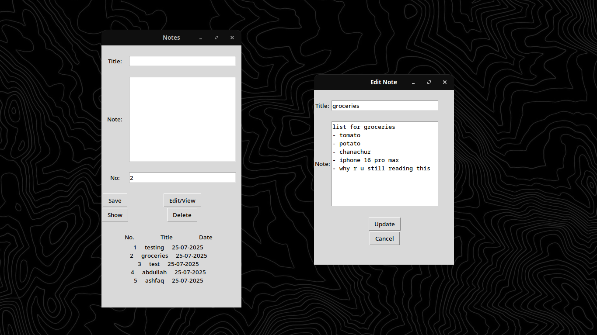597x335 pixels.
Task: Click the 'Title' column header in list
Action: click(x=167, y=238)
